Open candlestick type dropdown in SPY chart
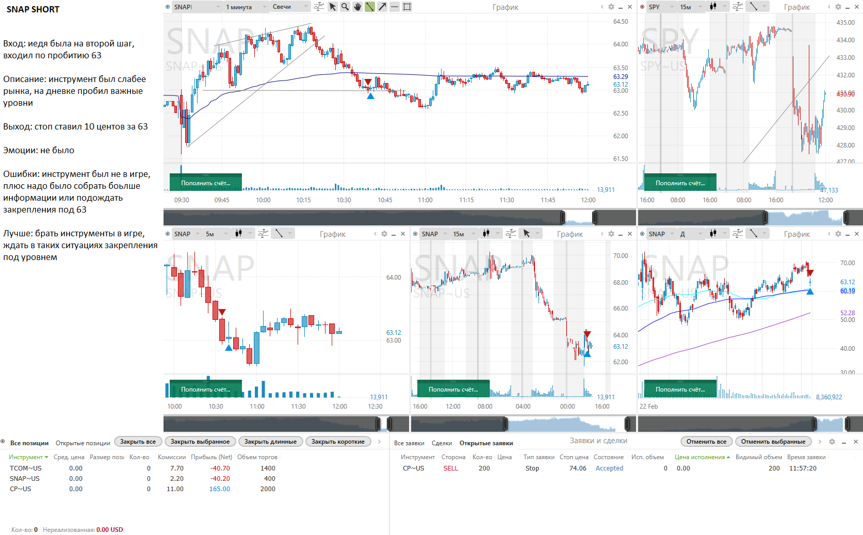The width and height of the screenshot is (863, 535). (x=718, y=7)
